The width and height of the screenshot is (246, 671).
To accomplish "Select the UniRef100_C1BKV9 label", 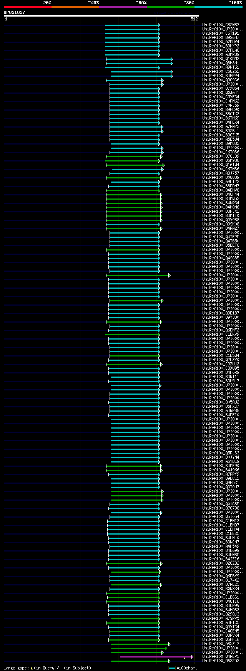I will tap(221, 335).
